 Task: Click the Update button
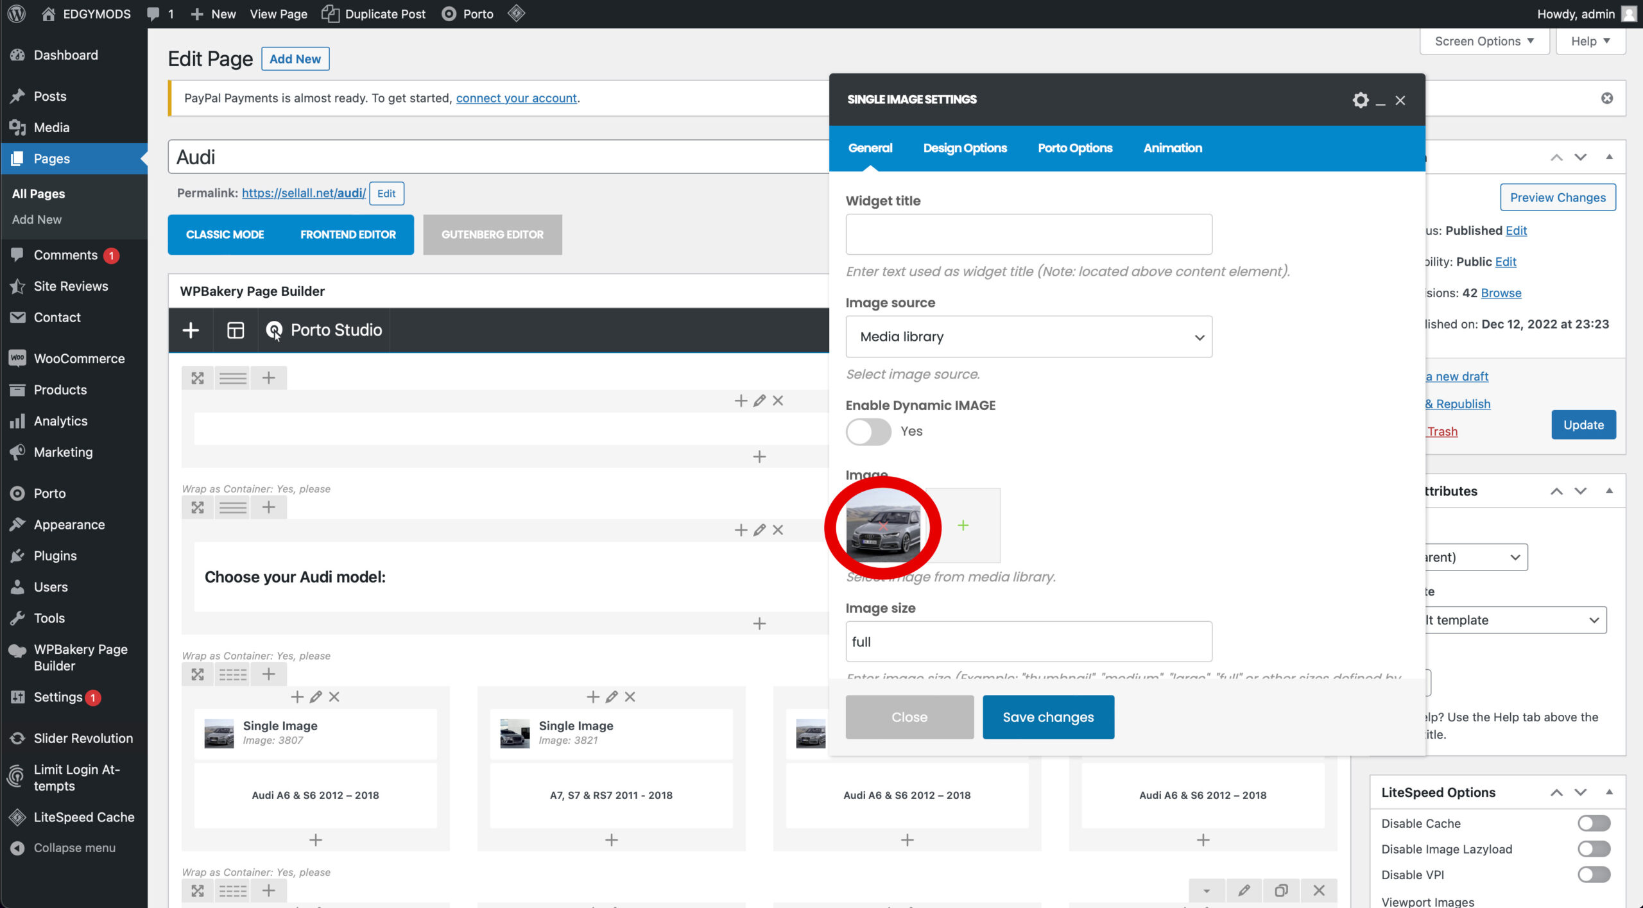coord(1583,425)
